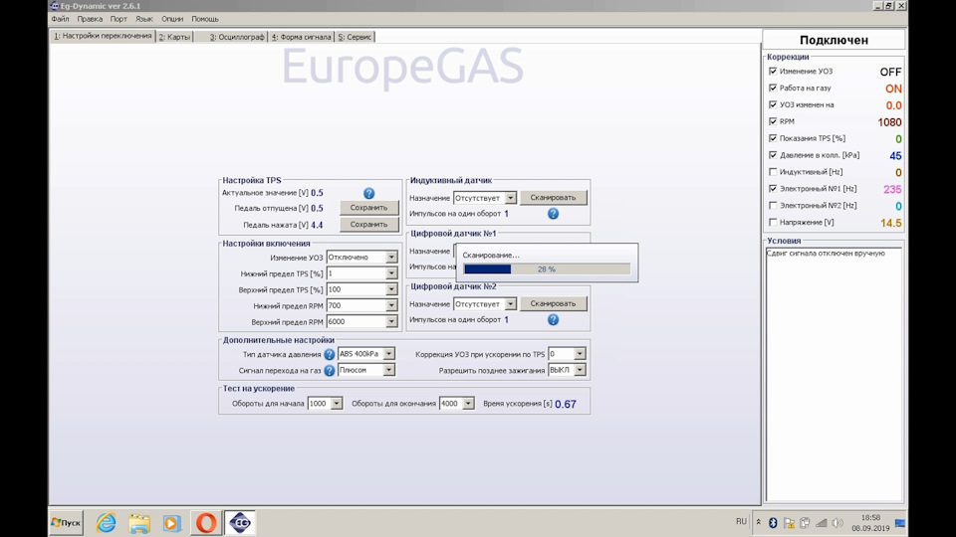
Task: Click the Пуск start button
Action: pos(66,522)
